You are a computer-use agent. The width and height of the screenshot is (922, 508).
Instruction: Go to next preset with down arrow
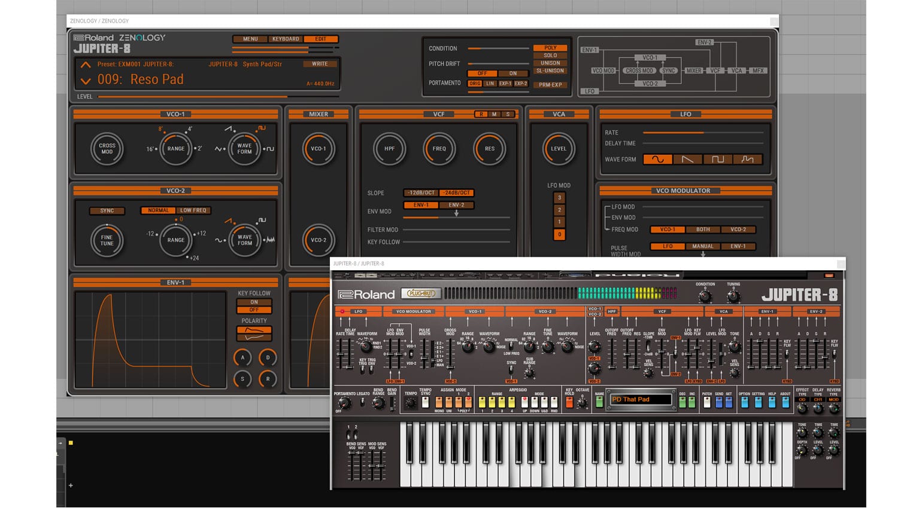tap(86, 81)
